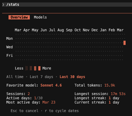Switch to the Models tab
Image resolution: width=132 pixels, height=116 pixels.
tap(40, 17)
